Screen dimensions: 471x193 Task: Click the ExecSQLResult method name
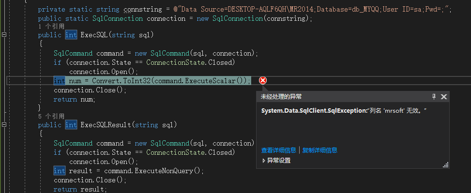pos(106,125)
